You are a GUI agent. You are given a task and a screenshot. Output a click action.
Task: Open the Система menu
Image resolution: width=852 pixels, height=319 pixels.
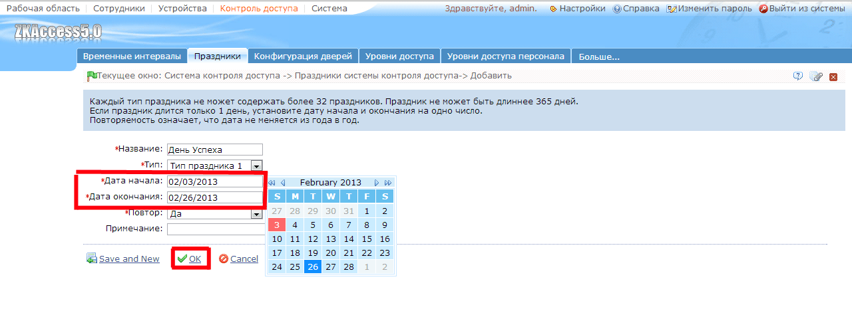[x=329, y=9]
